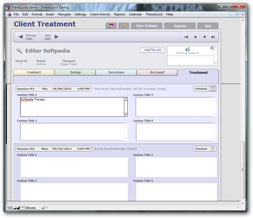The image size is (253, 218).
Task: Open the Insert menu
Action: 50,14
